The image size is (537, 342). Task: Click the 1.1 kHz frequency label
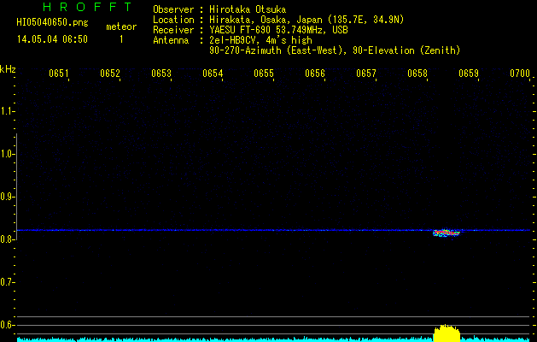pos(7,111)
